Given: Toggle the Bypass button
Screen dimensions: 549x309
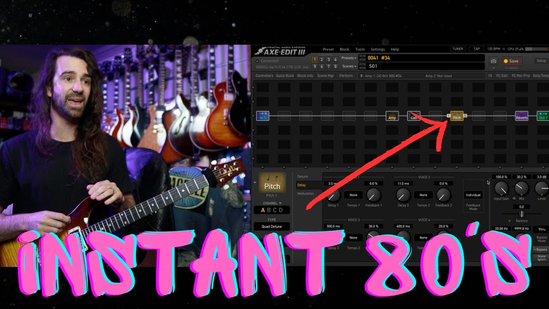Looking at the screenshot, I should [541, 249].
